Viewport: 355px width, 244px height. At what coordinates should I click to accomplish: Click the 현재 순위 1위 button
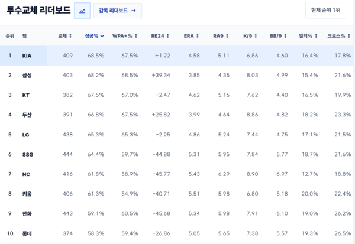(325, 10)
